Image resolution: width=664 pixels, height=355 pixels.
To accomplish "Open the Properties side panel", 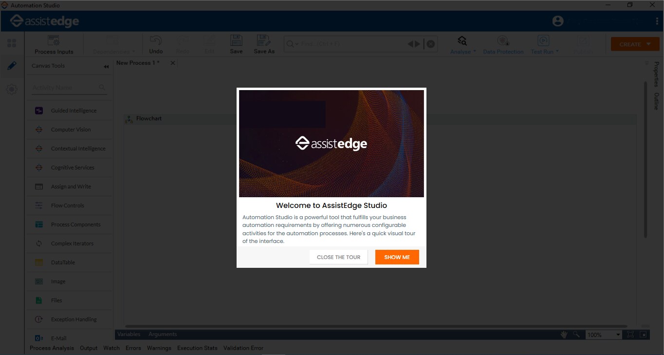I will (x=656, y=74).
